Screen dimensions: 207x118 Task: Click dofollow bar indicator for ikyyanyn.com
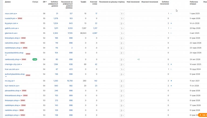[171, 23]
